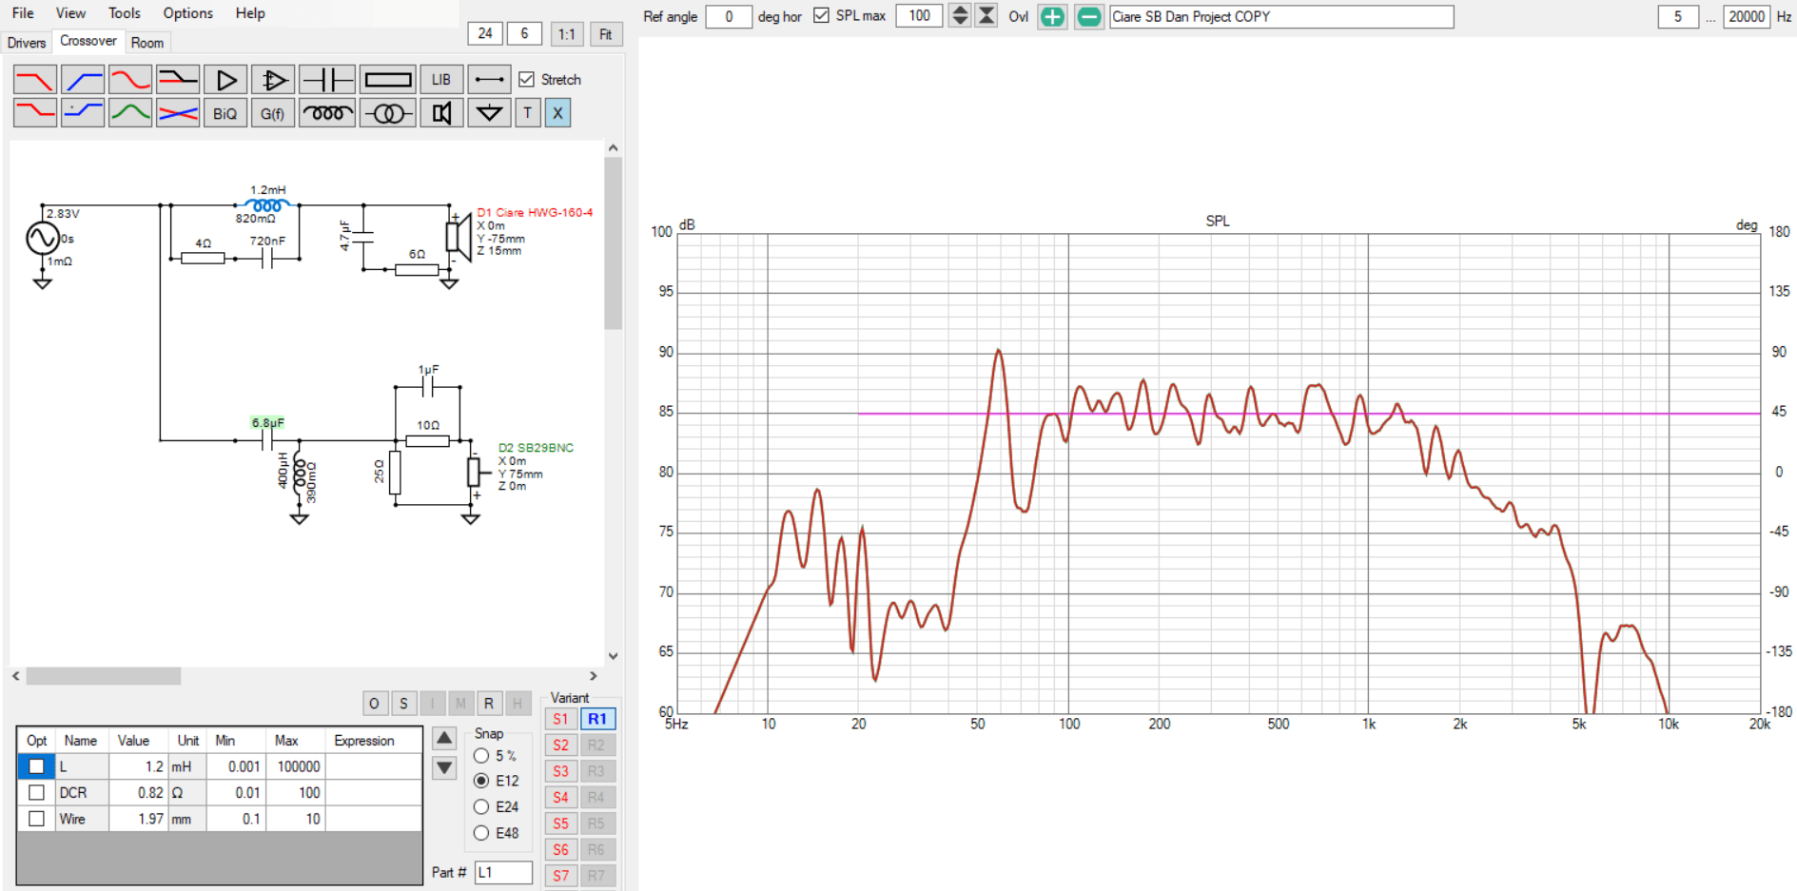Image resolution: width=1797 pixels, height=891 pixels.
Task: Add the green peak filter block
Action: click(130, 113)
